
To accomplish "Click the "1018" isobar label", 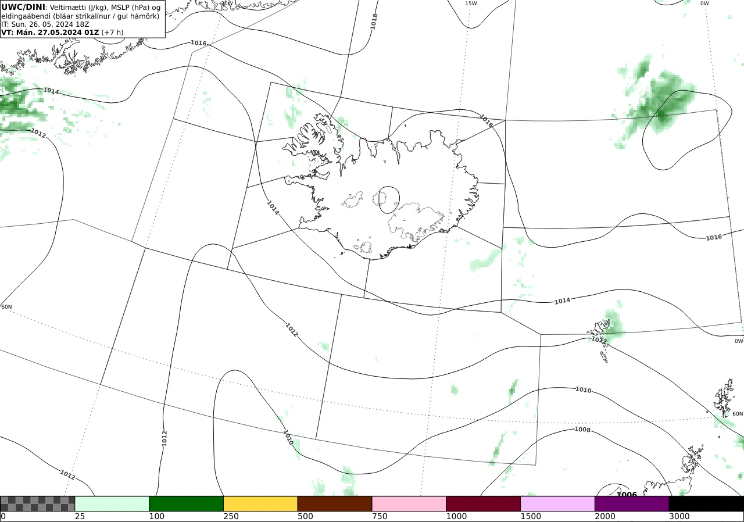I will click(374, 22).
